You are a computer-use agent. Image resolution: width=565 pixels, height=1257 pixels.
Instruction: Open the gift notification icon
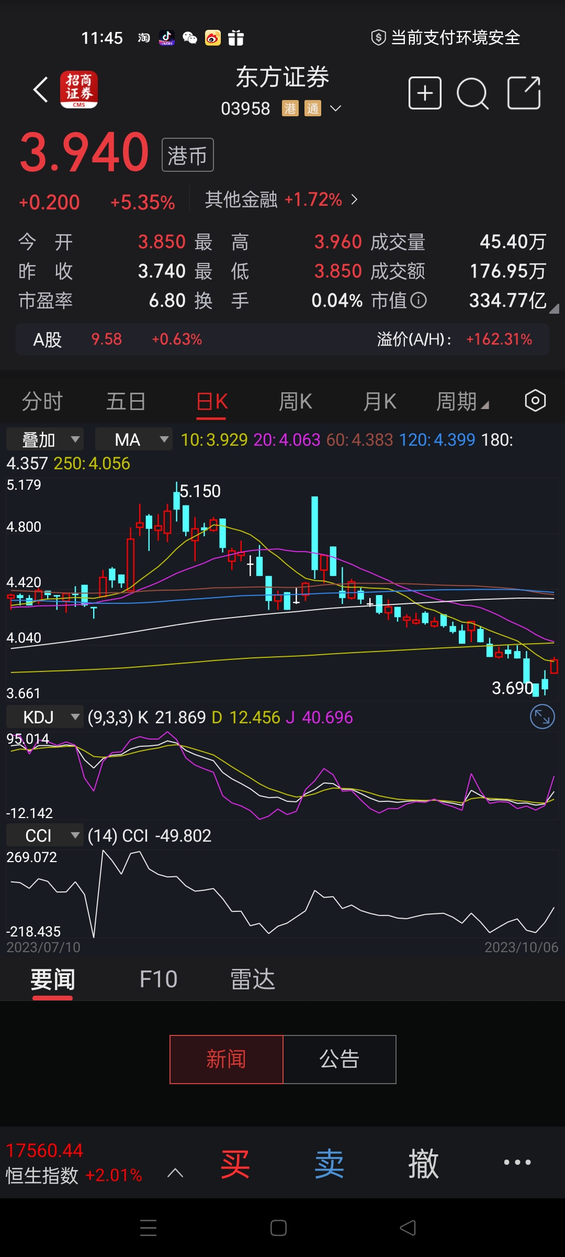click(236, 38)
